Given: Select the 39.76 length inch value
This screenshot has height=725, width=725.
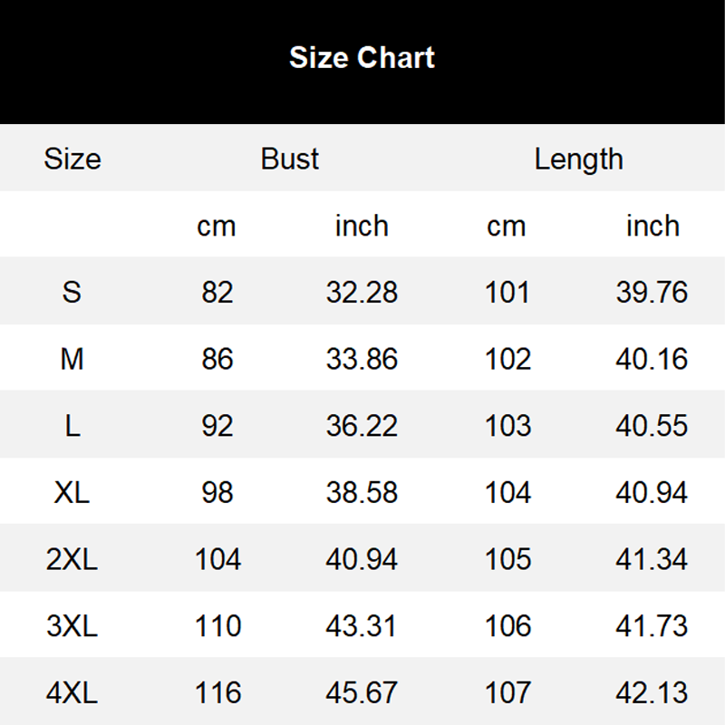Looking at the screenshot, I should [652, 292].
